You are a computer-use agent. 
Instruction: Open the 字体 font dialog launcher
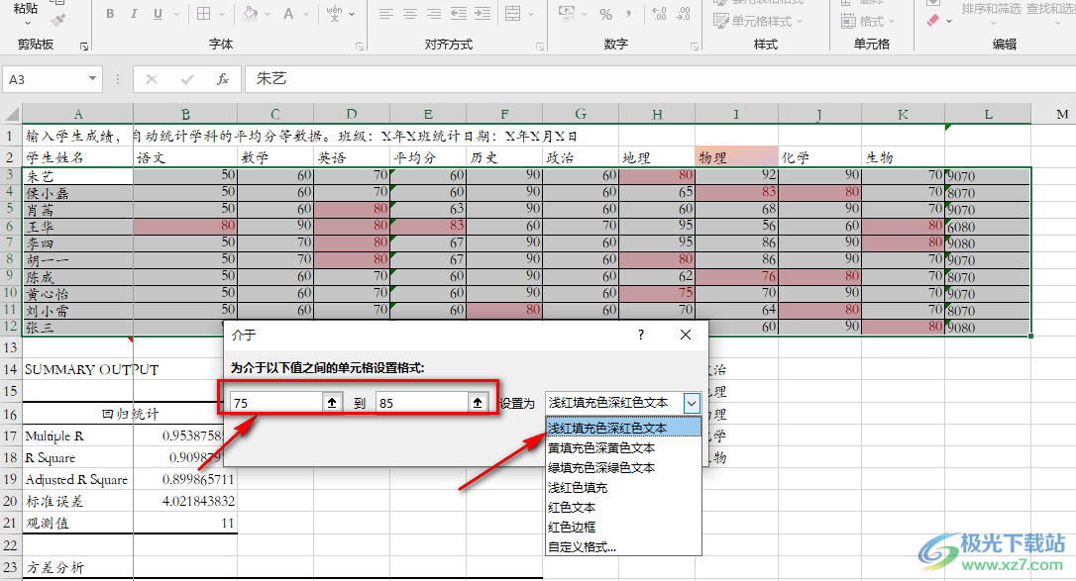pyautogui.click(x=360, y=46)
